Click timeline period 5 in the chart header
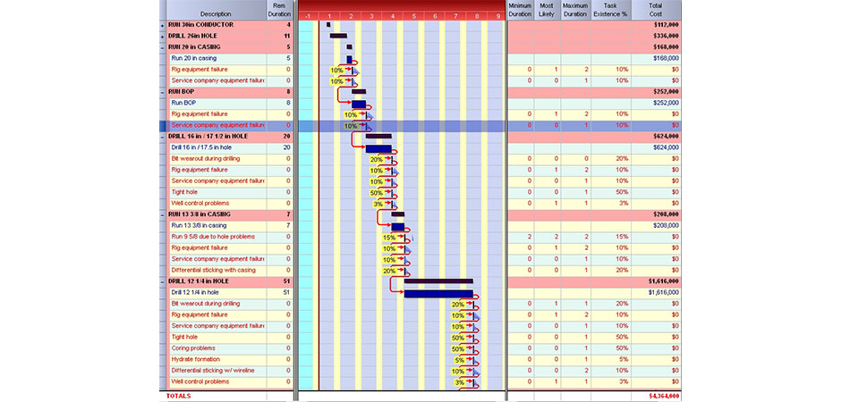 coord(413,16)
